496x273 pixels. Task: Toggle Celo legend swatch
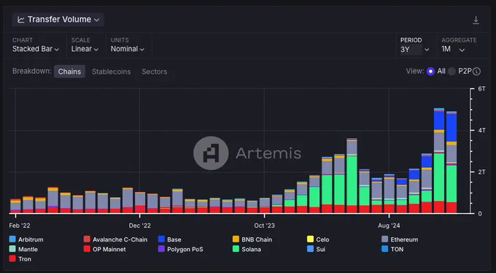(310, 239)
